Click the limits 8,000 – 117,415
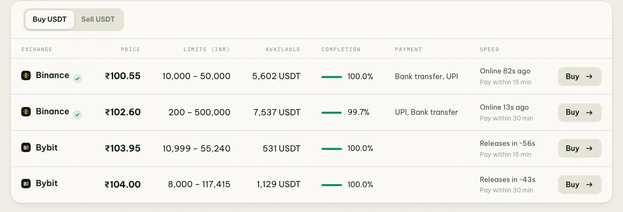Image resolution: width=623 pixels, height=212 pixels. pyautogui.click(x=199, y=185)
